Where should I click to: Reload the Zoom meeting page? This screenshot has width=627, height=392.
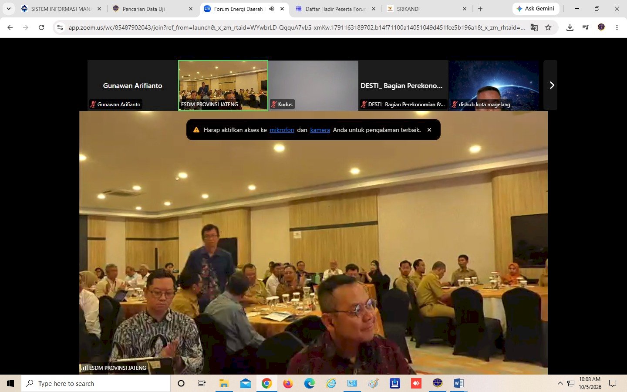[41, 27]
